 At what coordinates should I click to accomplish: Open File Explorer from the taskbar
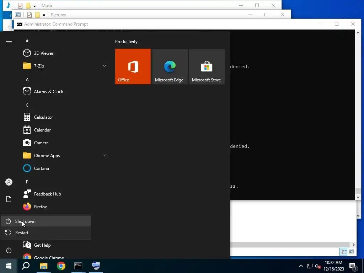coord(43,266)
